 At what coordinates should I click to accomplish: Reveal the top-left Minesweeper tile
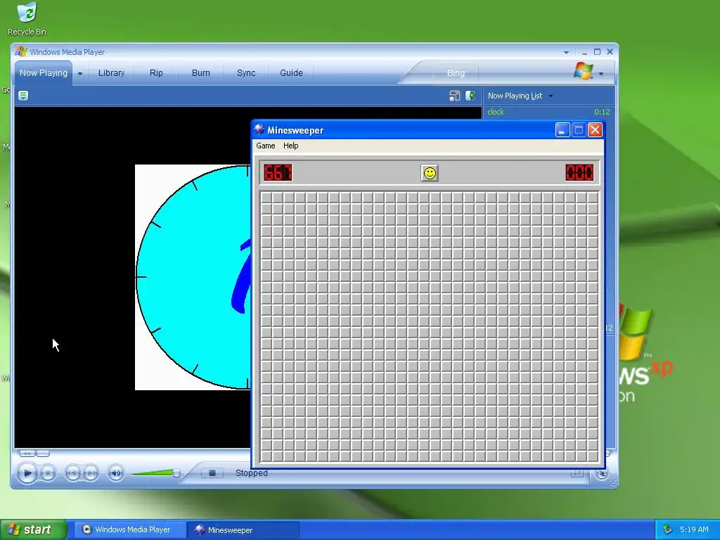[266, 198]
